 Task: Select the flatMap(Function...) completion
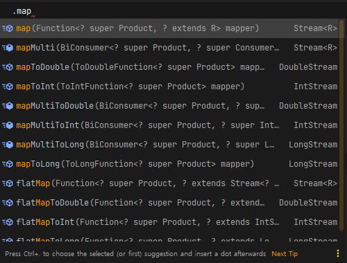tap(169, 183)
